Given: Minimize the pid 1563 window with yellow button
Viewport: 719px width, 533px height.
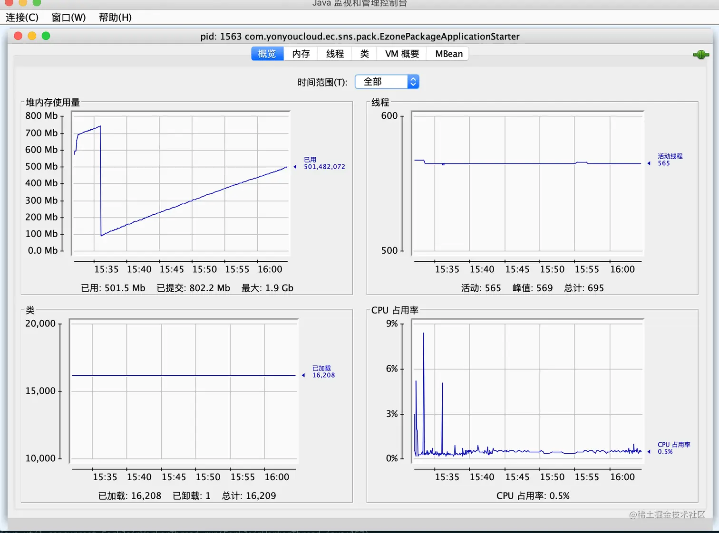Looking at the screenshot, I should coord(32,36).
